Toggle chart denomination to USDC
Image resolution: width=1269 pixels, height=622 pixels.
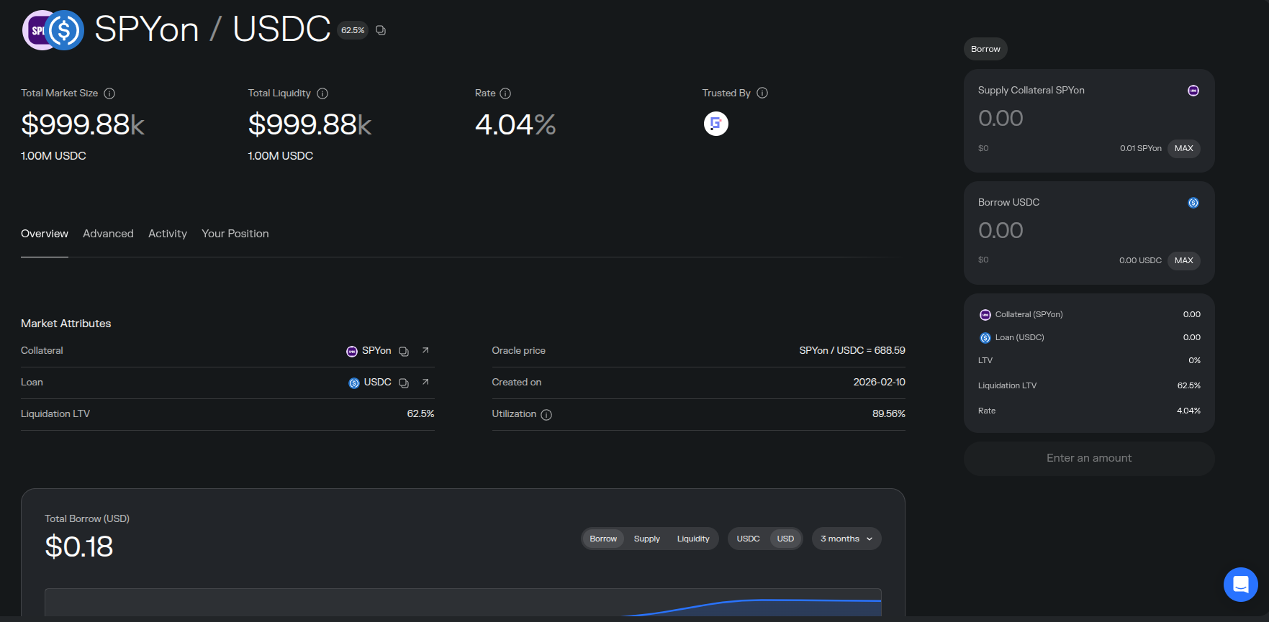[x=748, y=539]
